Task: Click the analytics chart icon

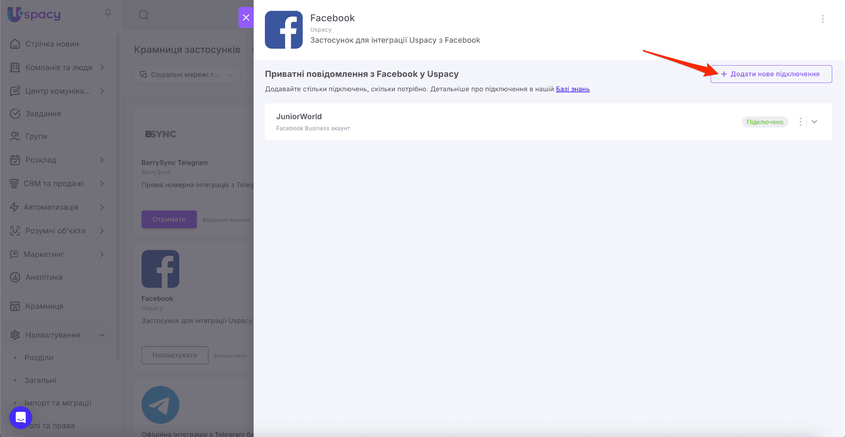Action: [x=15, y=277]
